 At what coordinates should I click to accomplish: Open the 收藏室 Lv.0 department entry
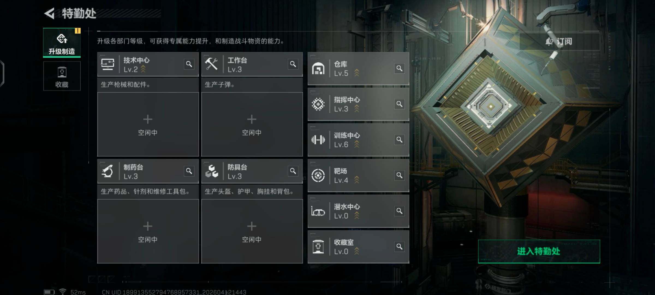click(x=358, y=247)
